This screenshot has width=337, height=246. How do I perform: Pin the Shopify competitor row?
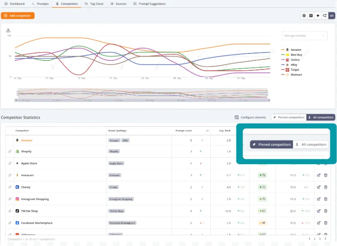(10, 152)
